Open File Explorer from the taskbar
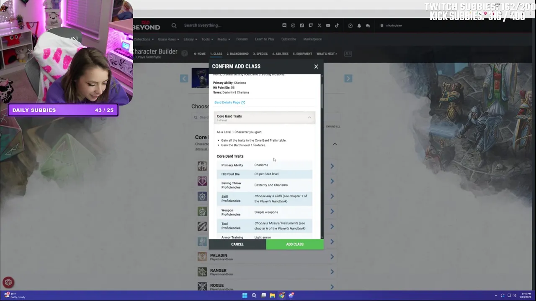Image resolution: width=536 pixels, height=301 pixels. 272,296
